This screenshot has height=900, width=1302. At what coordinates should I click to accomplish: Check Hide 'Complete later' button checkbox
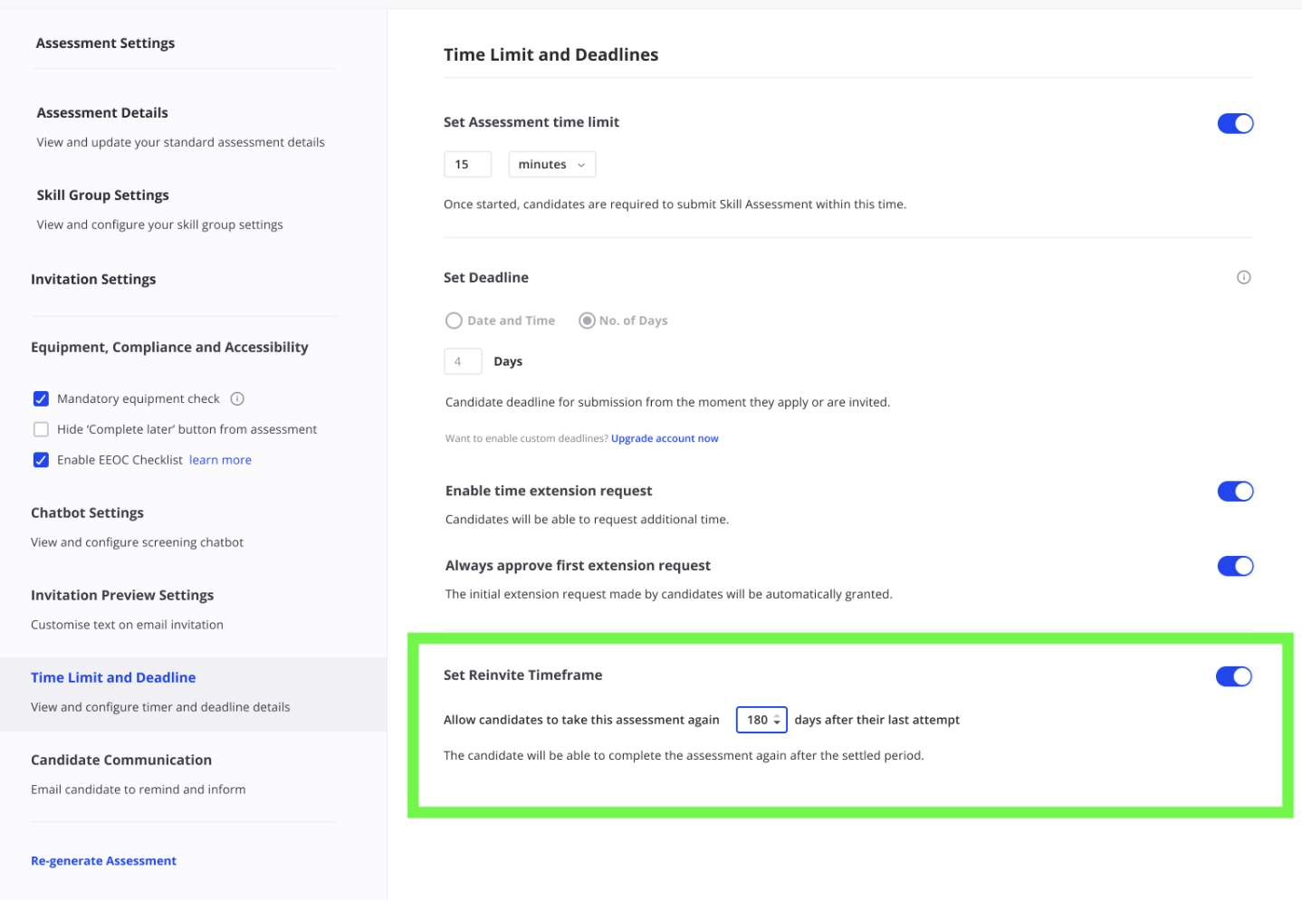pyautogui.click(x=41, y=429)
